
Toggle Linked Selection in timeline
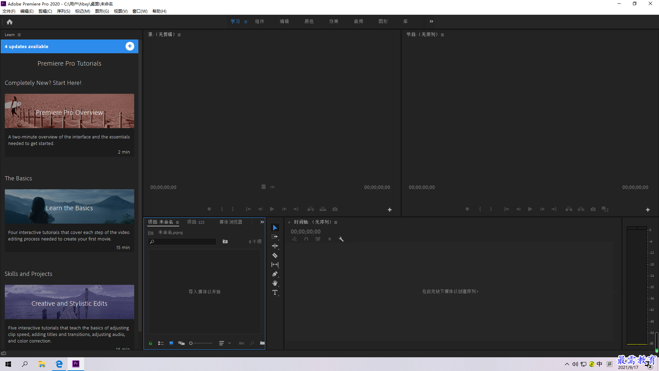coord(318,239)
